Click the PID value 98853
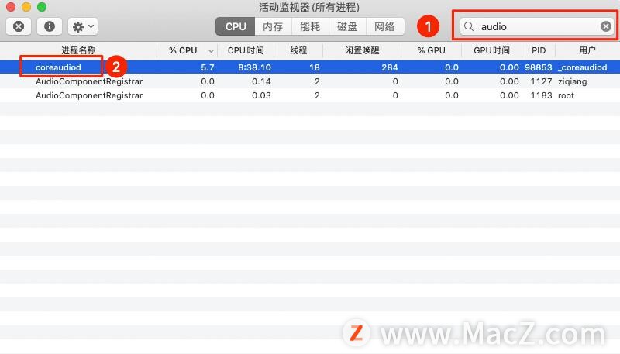 coord(538,67)
